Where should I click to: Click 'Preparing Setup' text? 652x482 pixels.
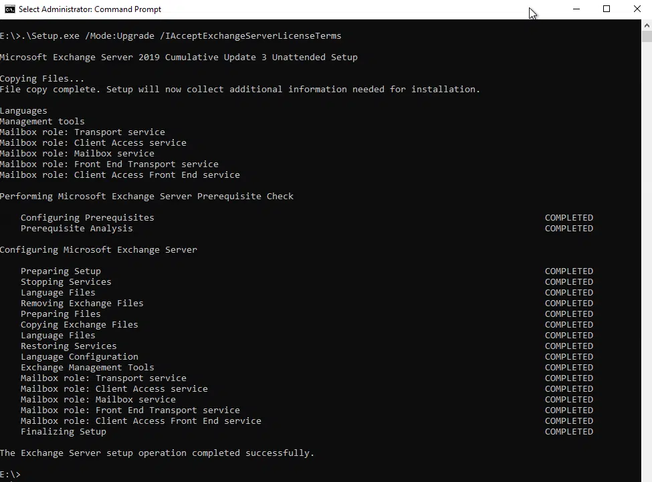tap(61, 271)
